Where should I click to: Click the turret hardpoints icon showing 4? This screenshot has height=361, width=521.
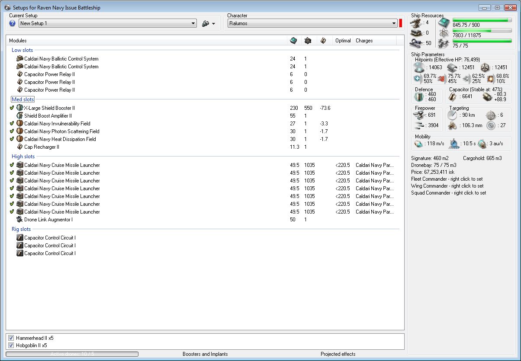[x=417, y=22]
